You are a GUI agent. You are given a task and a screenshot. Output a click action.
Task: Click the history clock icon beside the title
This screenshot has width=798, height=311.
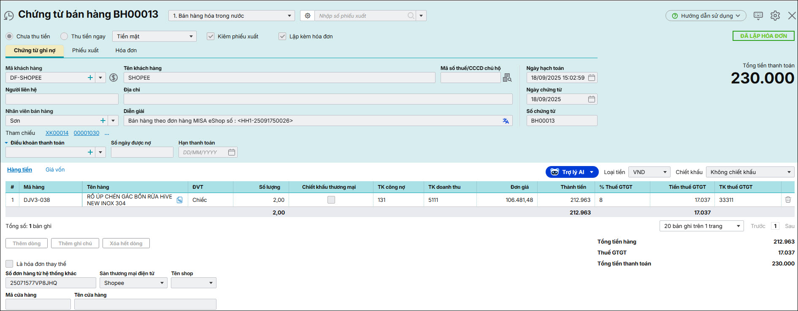(9, 16)
